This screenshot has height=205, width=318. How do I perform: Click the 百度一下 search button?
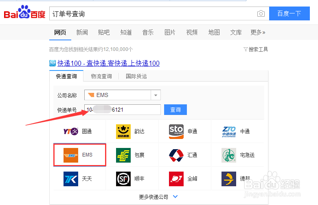click(x=289, y=13)
